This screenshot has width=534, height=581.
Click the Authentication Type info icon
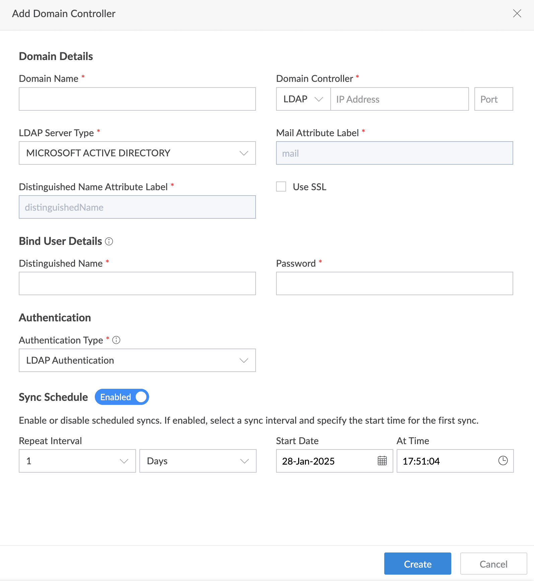point(116,340)
